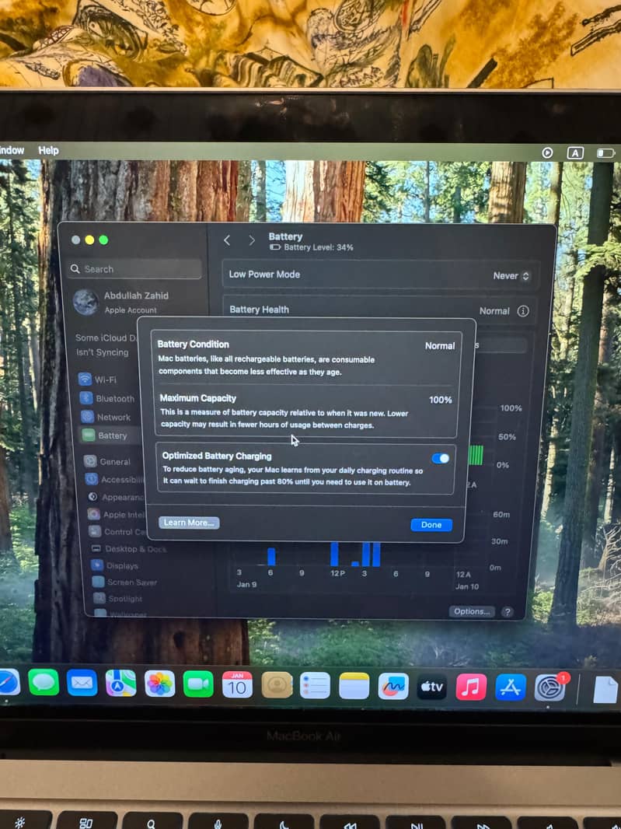Open Apple TV app in the Dock
621x829 pixels.
point(432,687)
